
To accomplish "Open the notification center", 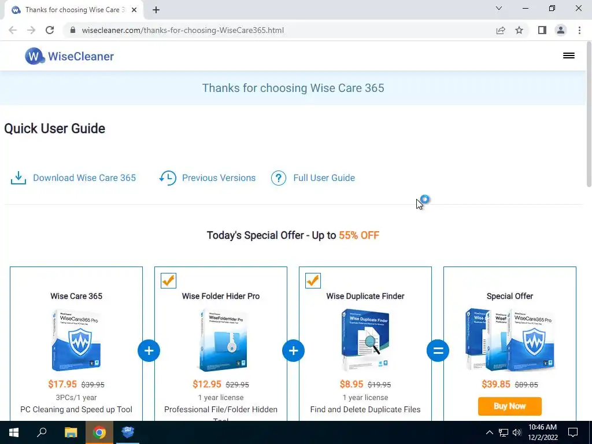I will tap(573, 432).
